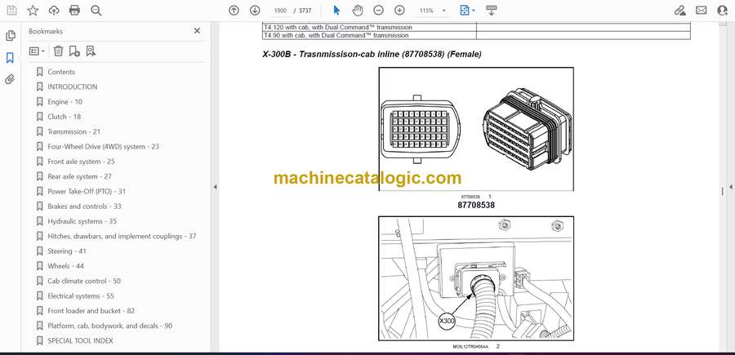
Task: Collapse the left navigation pane
Action: point(215,187)
